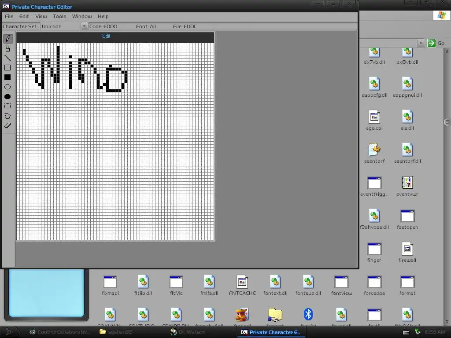Open the Tools menu
This screenshot has width=451, height=338.
[x=59, y=16]
